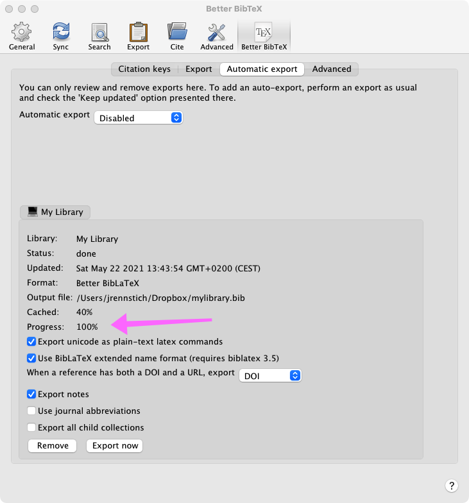
Task: Click the output file path mylibrary.bib
Action: click(x=160, y=298)
